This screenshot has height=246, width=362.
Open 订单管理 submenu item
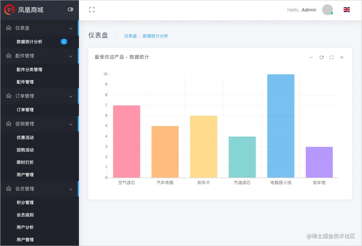25,110
